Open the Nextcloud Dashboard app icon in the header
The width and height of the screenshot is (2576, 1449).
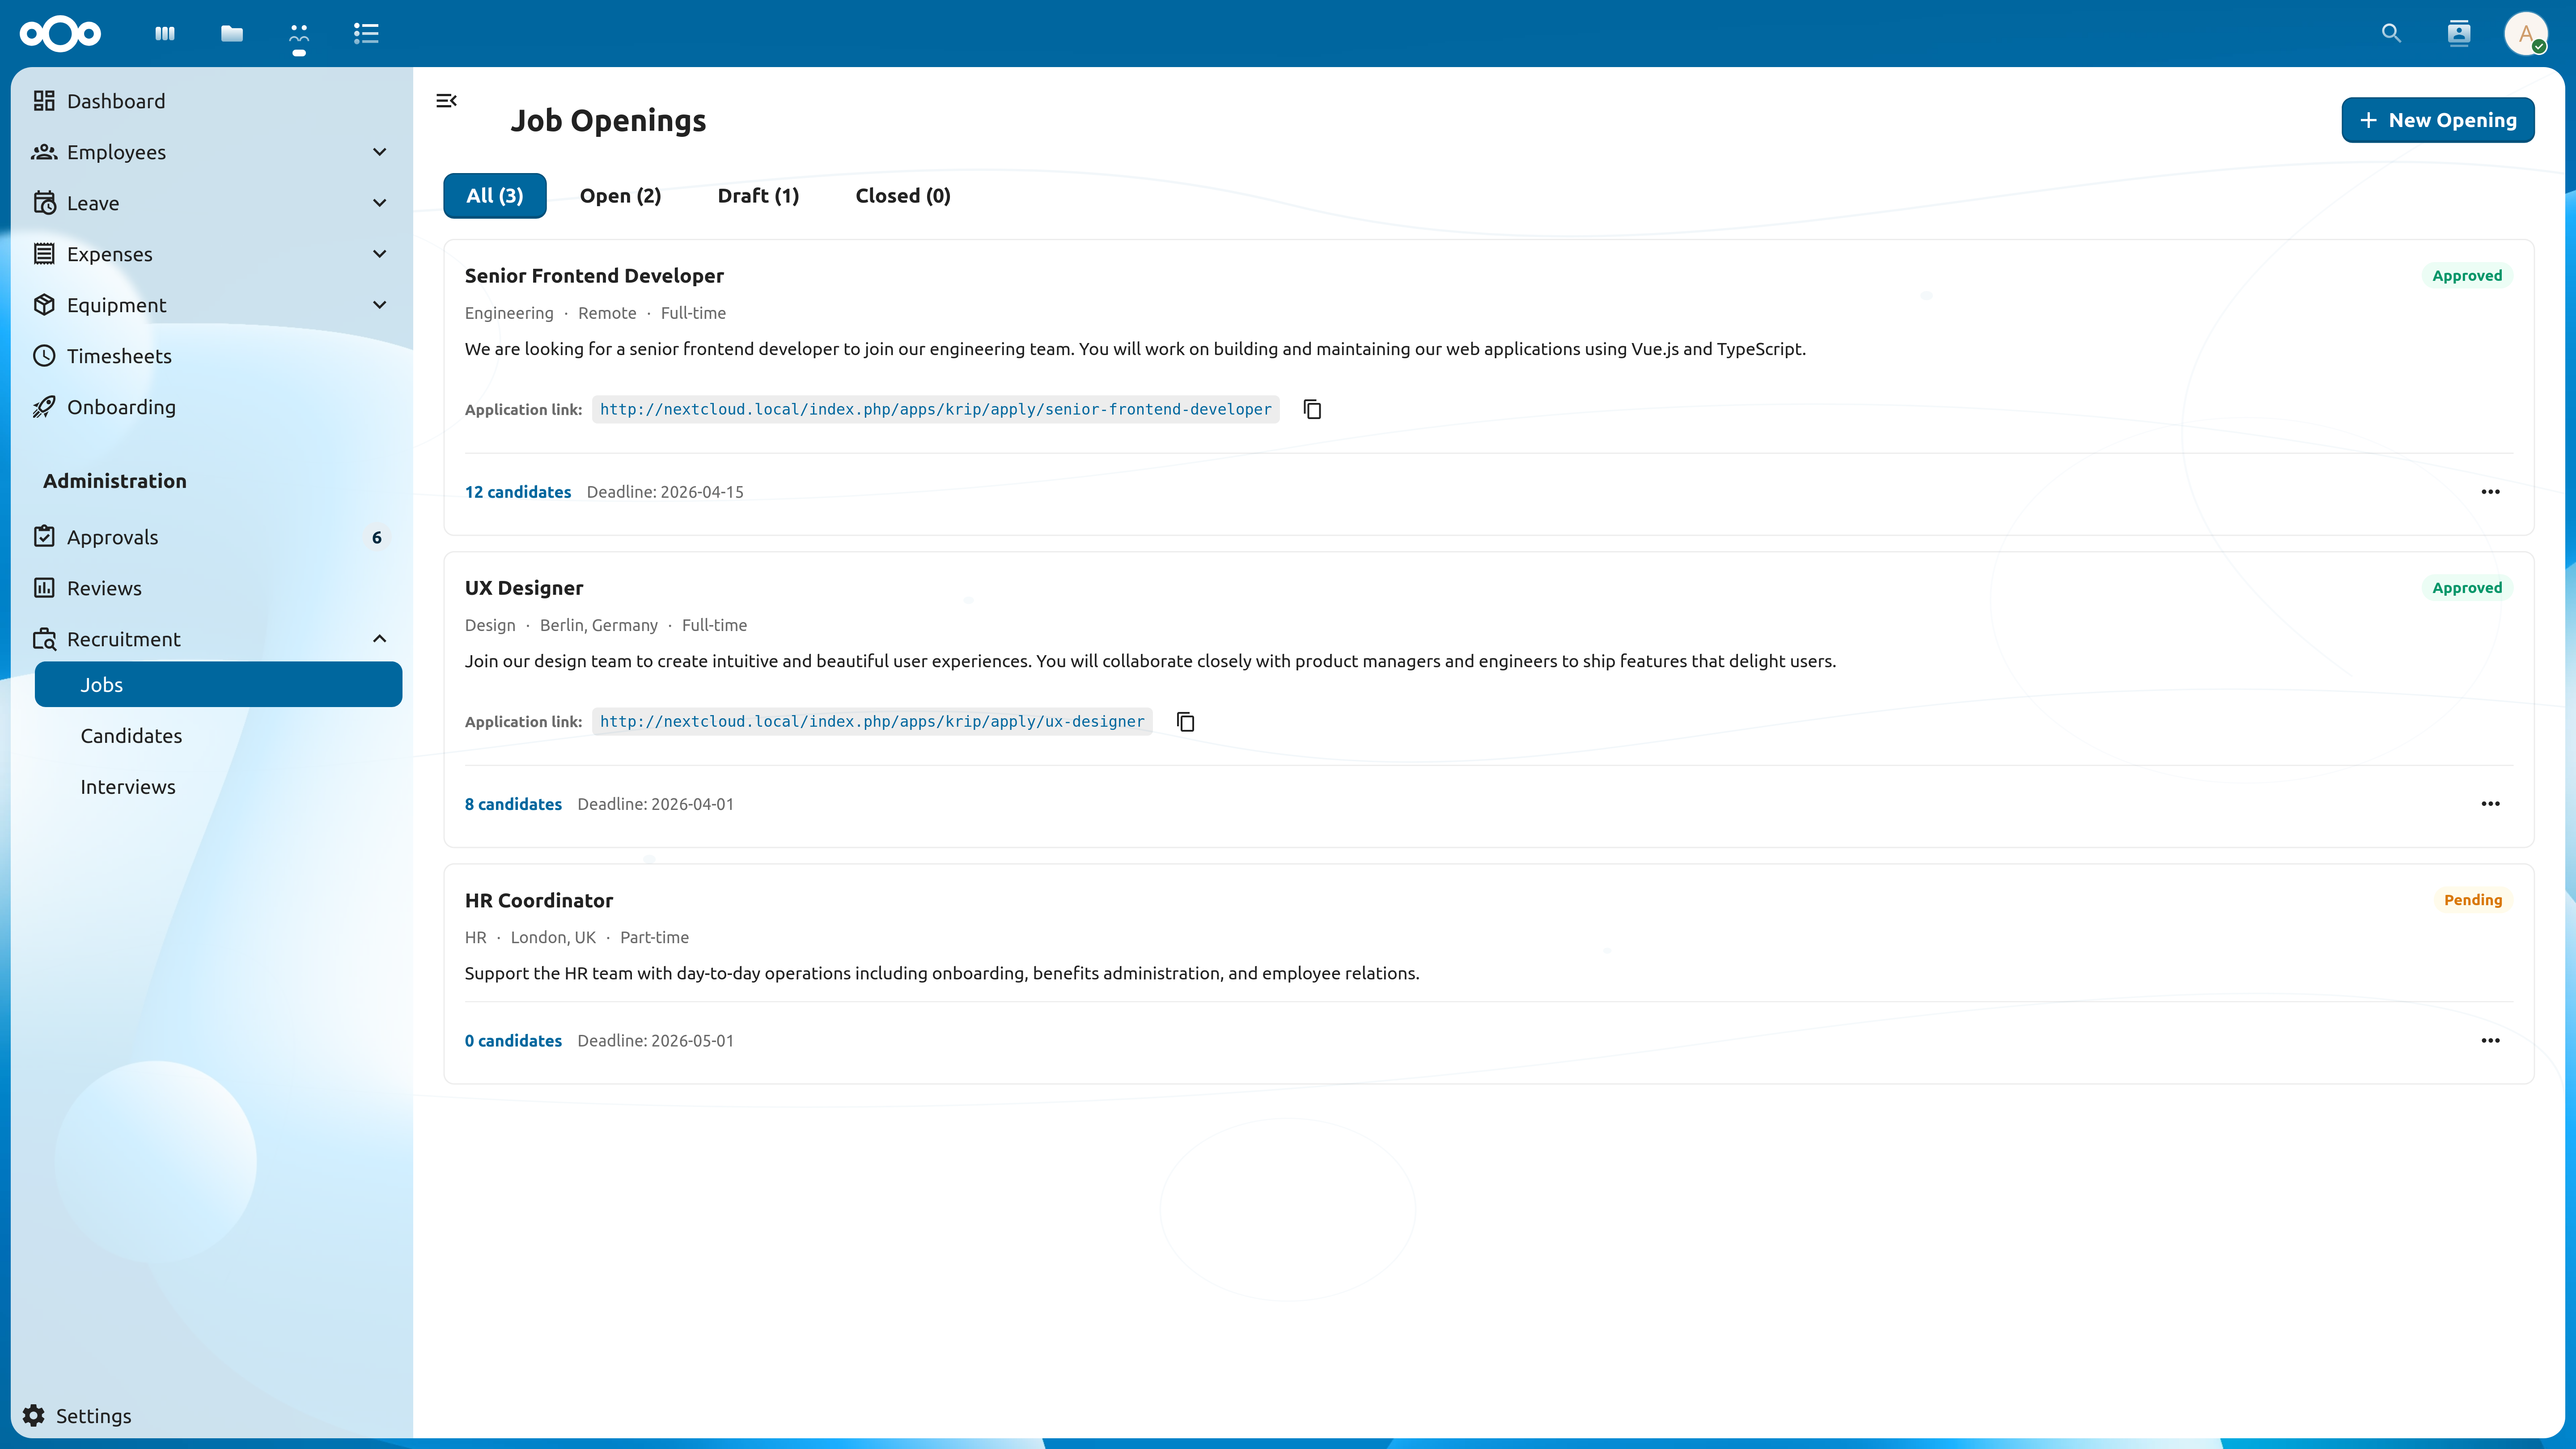[165, 33]
